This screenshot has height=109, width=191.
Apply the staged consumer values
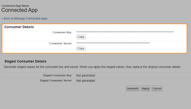pos(145,88)
